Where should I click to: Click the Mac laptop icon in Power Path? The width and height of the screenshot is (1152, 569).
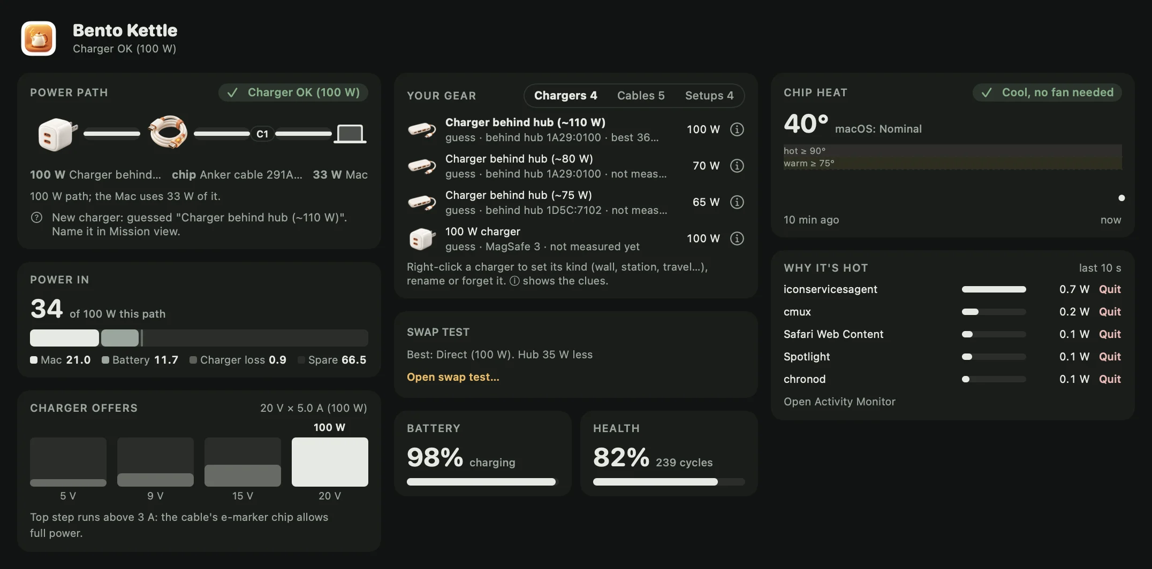[351, 134]
